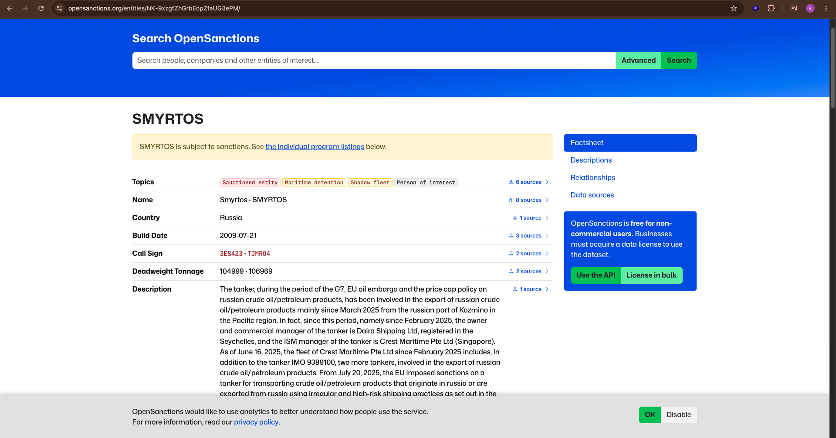Go back with the browser back arrow
The image size is (836, 438).
tap(10, 8)
